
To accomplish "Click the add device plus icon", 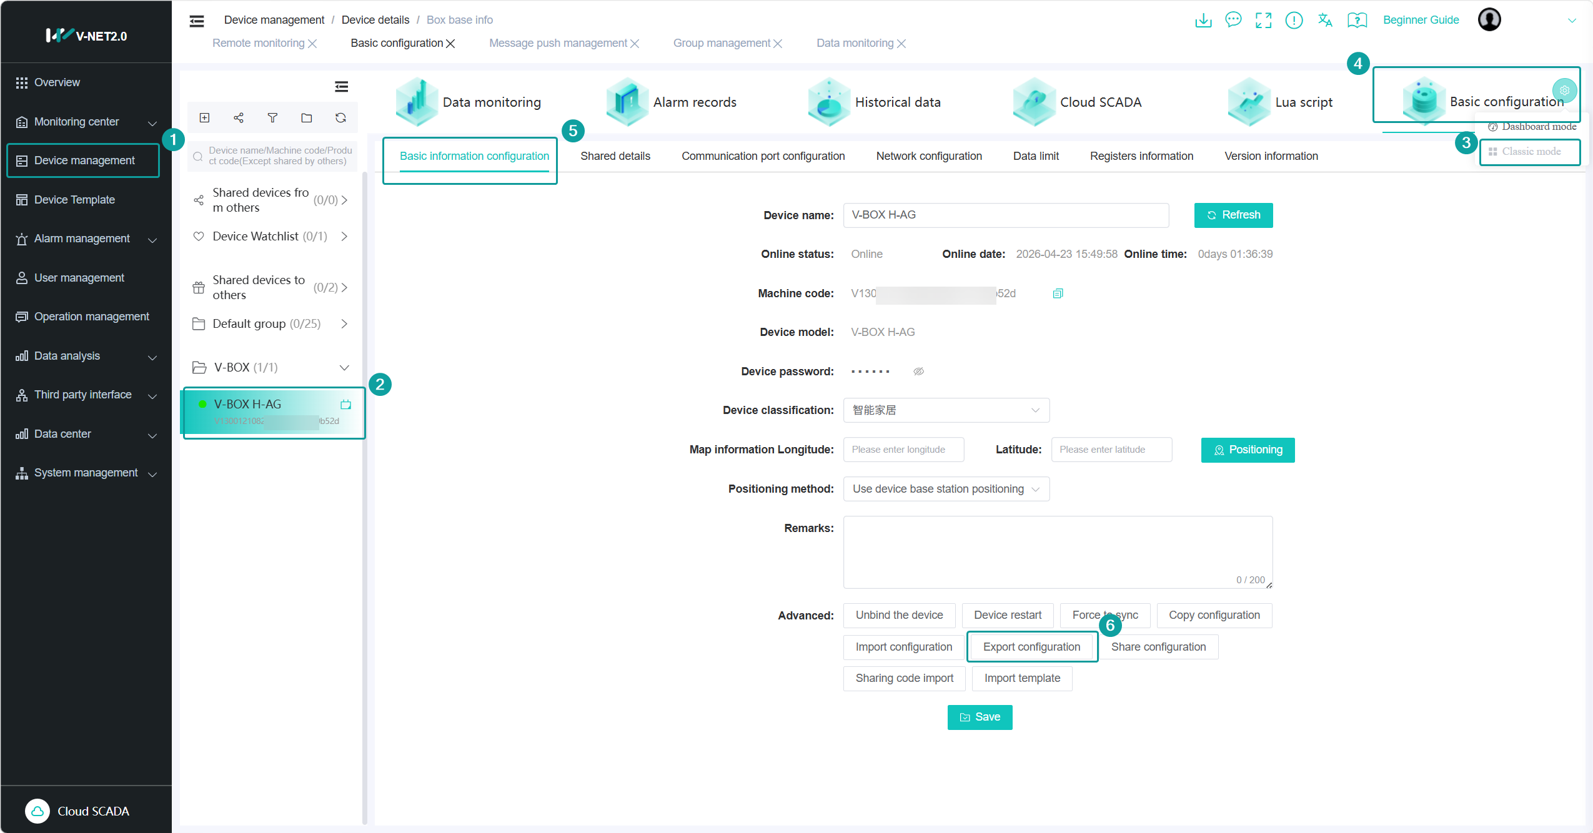I will click(204, 117).
